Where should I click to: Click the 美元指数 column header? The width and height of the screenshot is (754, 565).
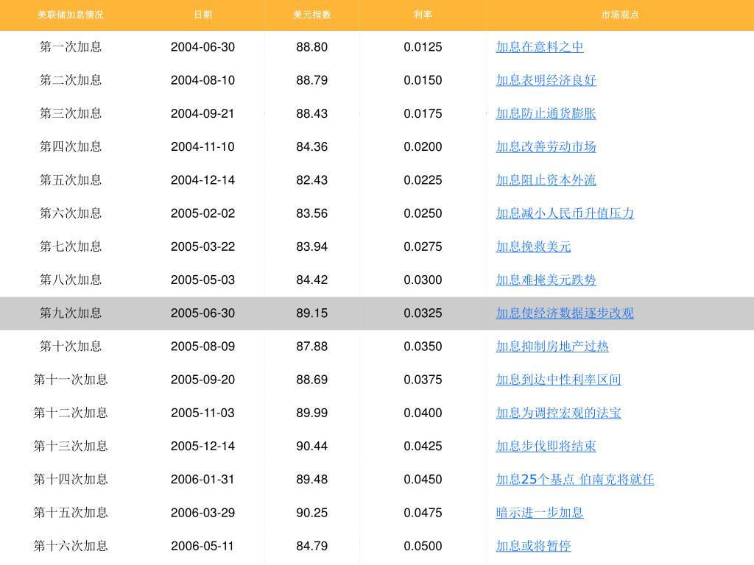[312, 15]
